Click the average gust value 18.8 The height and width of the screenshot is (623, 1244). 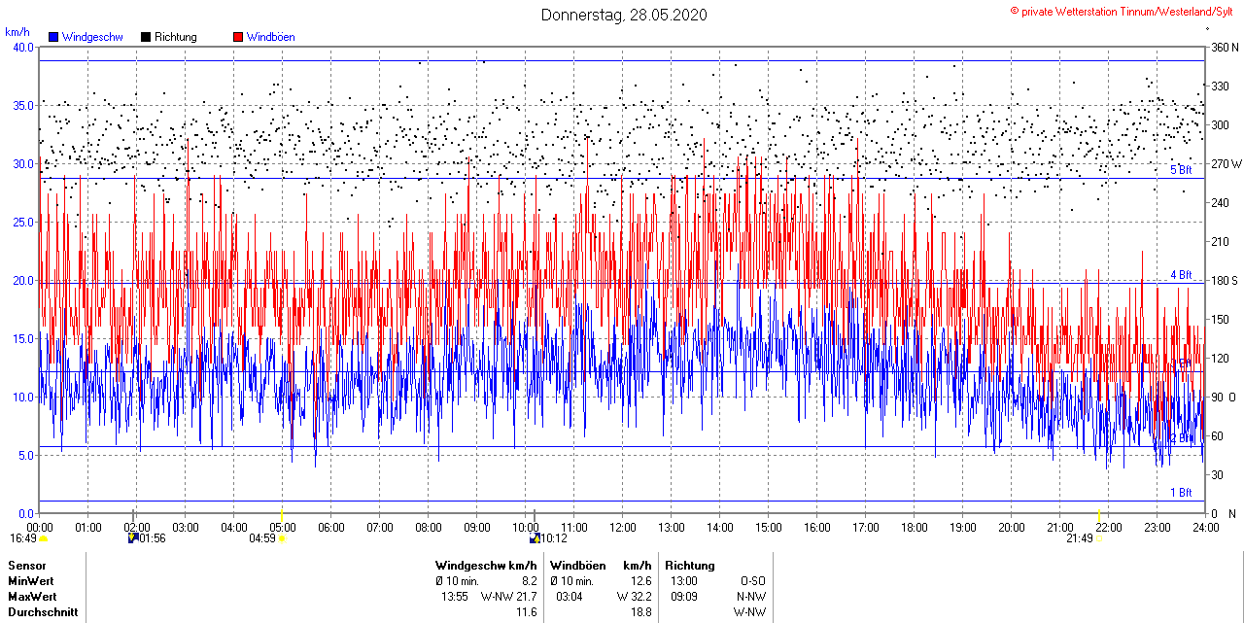pos(640,611)
